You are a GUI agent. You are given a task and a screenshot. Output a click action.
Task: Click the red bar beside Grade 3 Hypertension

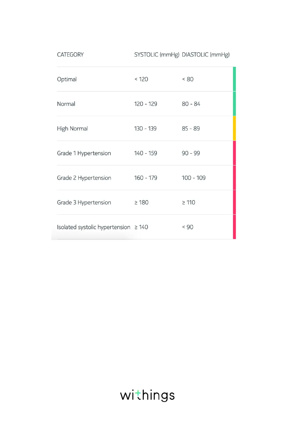pyautogui.click(x=234, y=202)
